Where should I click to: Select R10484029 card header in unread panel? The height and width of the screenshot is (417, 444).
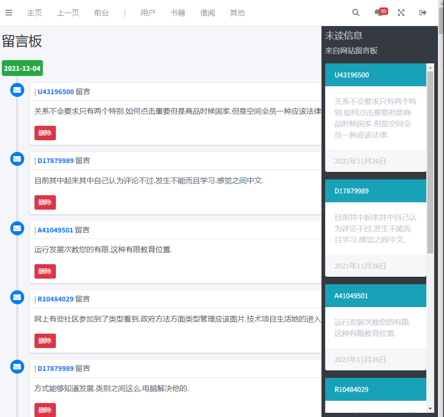(x=376, y=389)
